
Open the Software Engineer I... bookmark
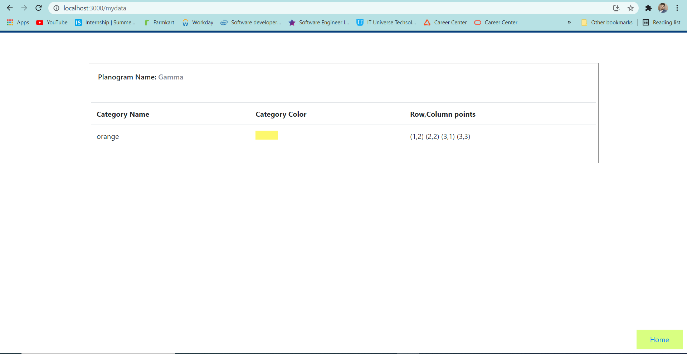(x=319, y=23)
